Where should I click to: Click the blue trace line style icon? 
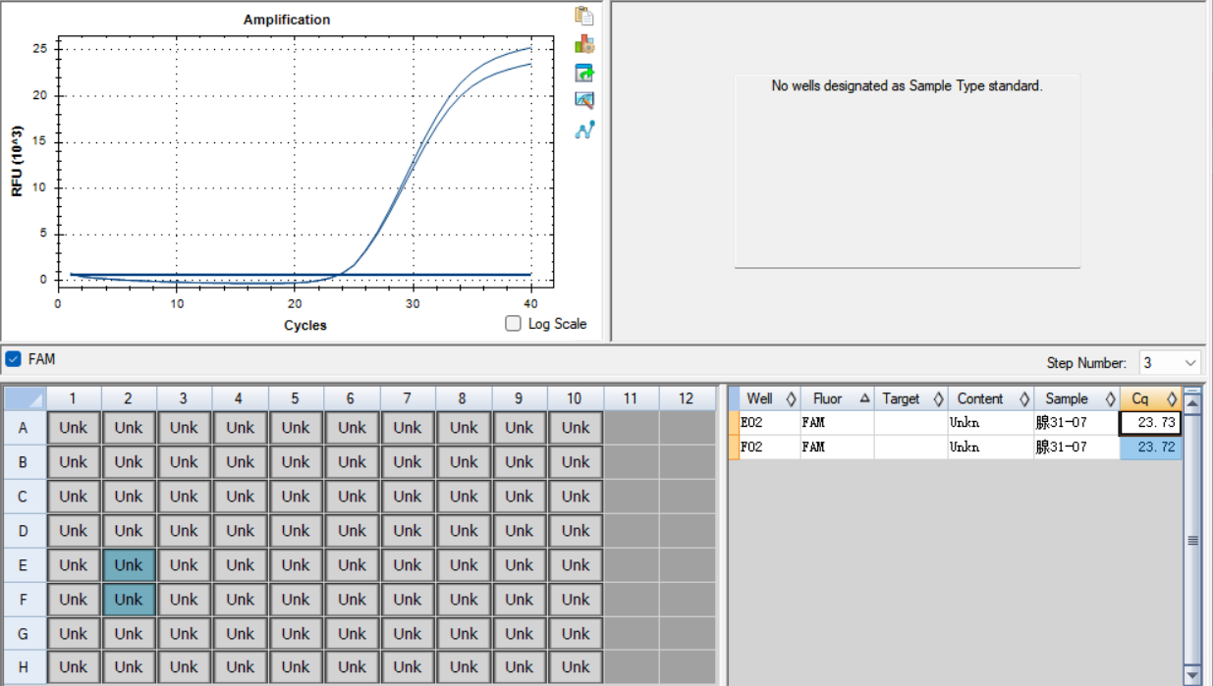tap(584, 129)
